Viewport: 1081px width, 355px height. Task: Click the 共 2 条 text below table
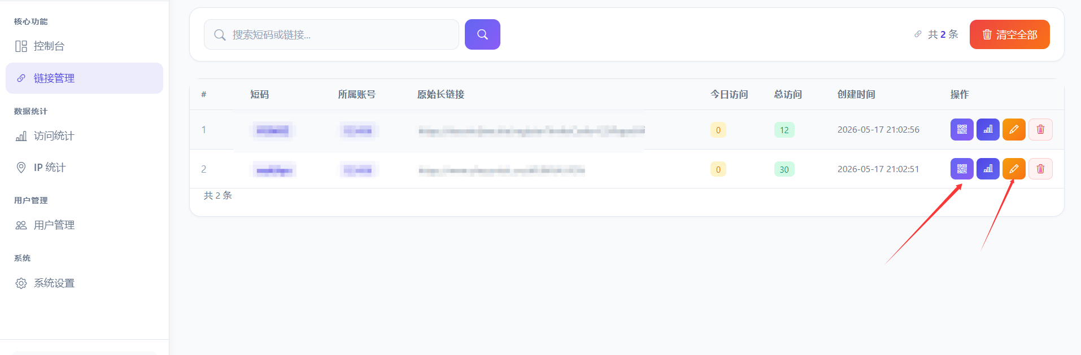point(218,195)
